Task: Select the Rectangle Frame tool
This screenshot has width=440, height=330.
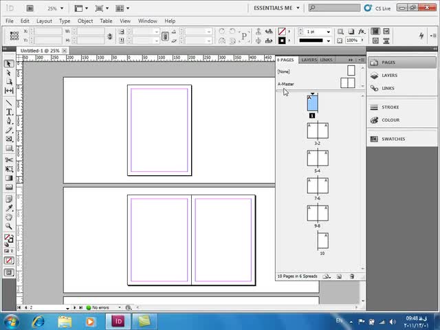Action: (x=9, y=139)
